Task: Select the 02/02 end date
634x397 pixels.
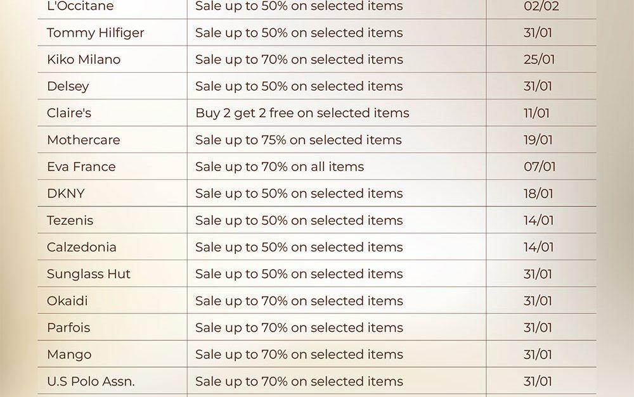Action: click(x=541, y=6)
